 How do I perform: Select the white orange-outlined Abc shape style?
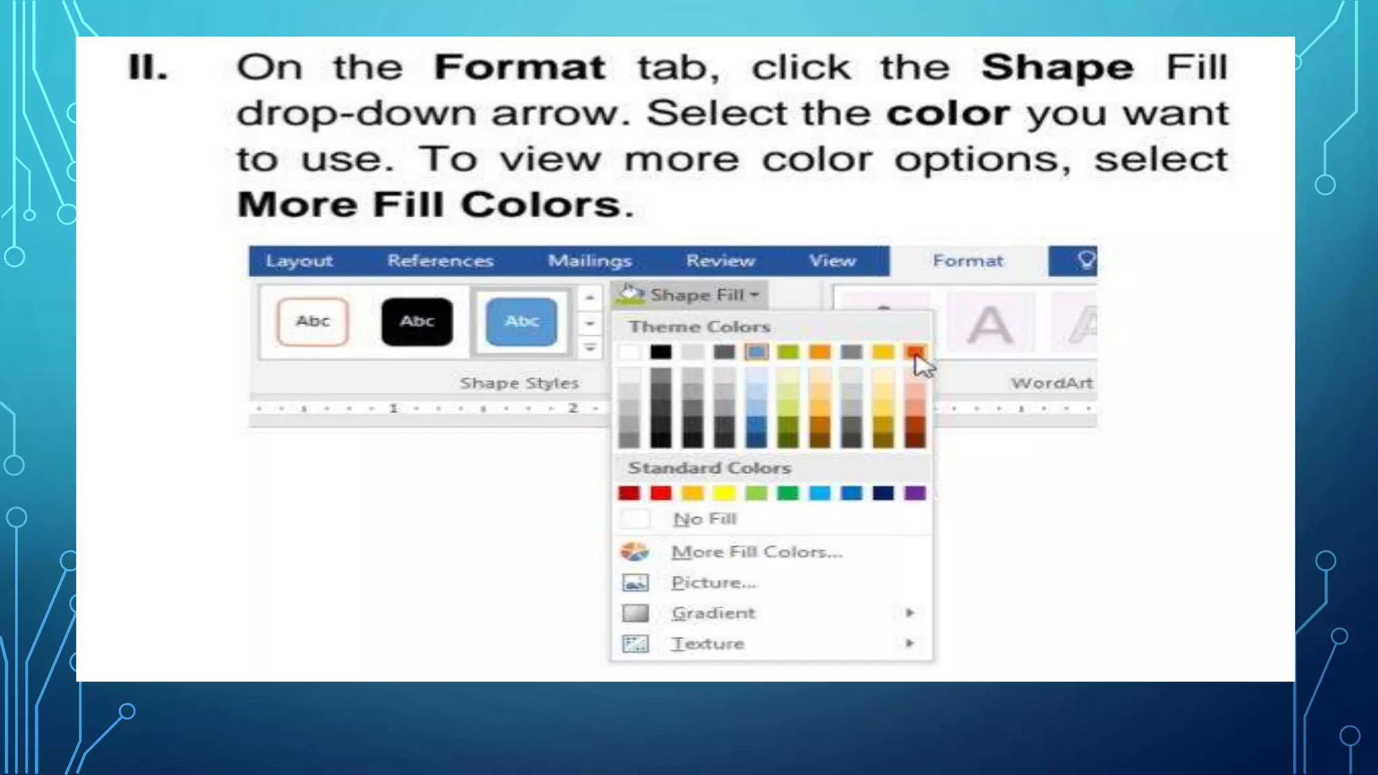pos(313,322)
